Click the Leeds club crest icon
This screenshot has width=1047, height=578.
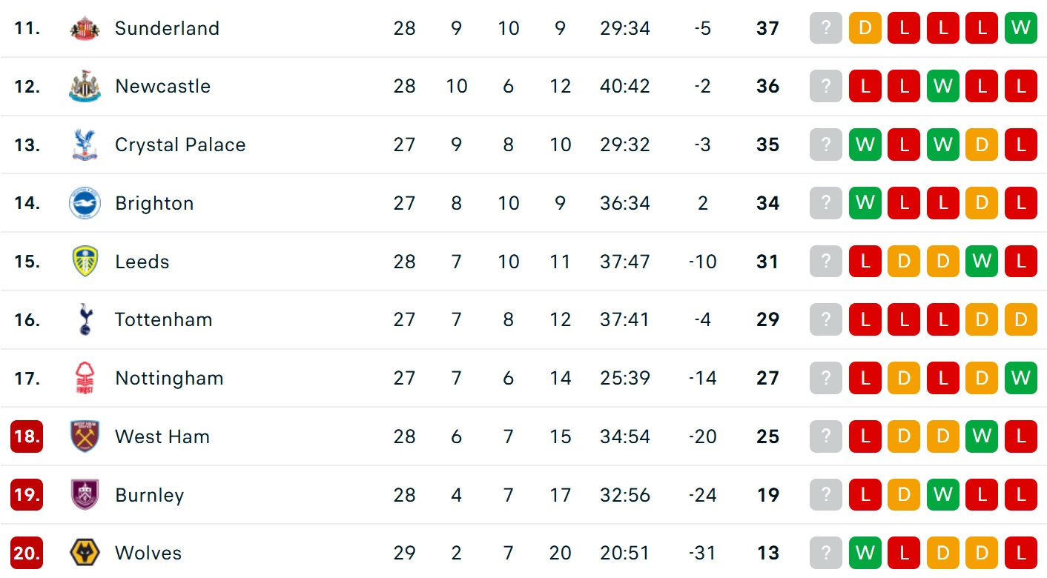click(x=85, y=262)
